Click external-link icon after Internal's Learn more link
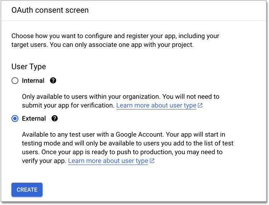This screenshot has height=205, width=269. click(200, 106)
